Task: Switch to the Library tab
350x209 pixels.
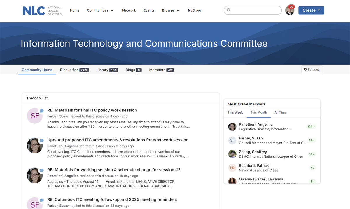Action: [x=107, y=70]
